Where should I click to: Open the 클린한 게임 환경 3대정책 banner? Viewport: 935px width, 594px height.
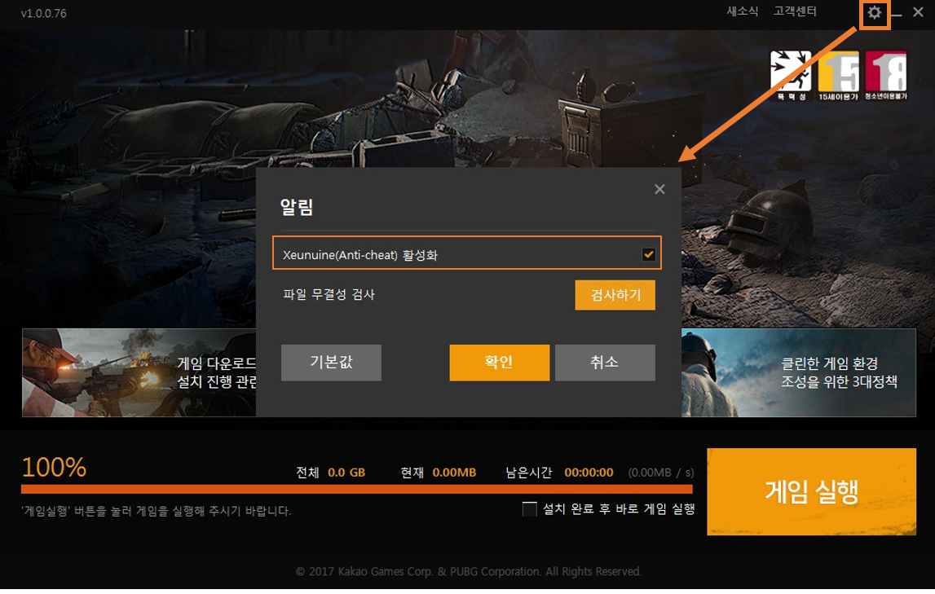click(x=798, y=372)
